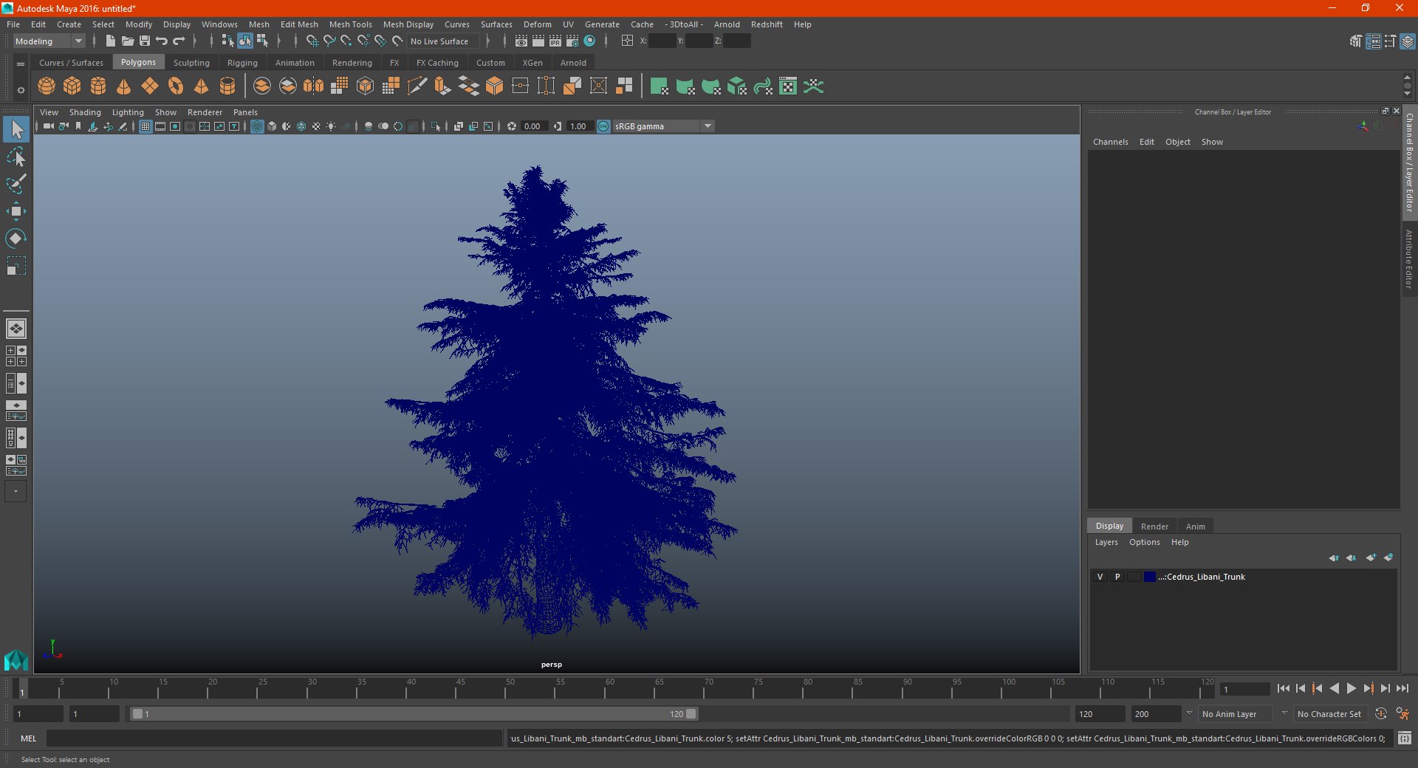
Task: Click the Redo arrow icon
Action: point(179,41)
